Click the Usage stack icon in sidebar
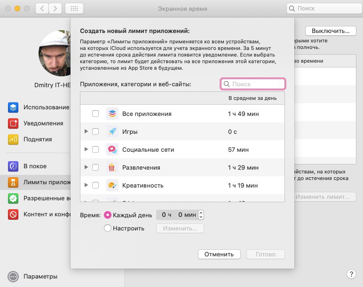The width and height of the screenshot is (363, 287). pyautogui.click(x=13, y=107)
